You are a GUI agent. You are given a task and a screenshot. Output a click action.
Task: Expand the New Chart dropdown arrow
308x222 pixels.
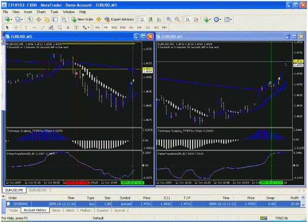(x=11, y=20)
